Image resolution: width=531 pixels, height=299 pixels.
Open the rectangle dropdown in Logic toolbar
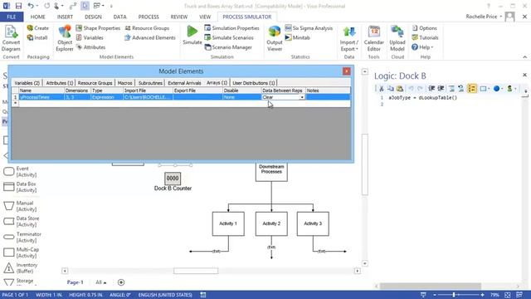tap(489, 89)
